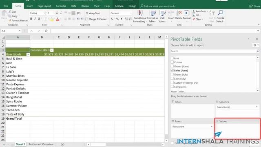Open Conditional Formatting menu
Screen dimensions: 261x147
point(140,16)
